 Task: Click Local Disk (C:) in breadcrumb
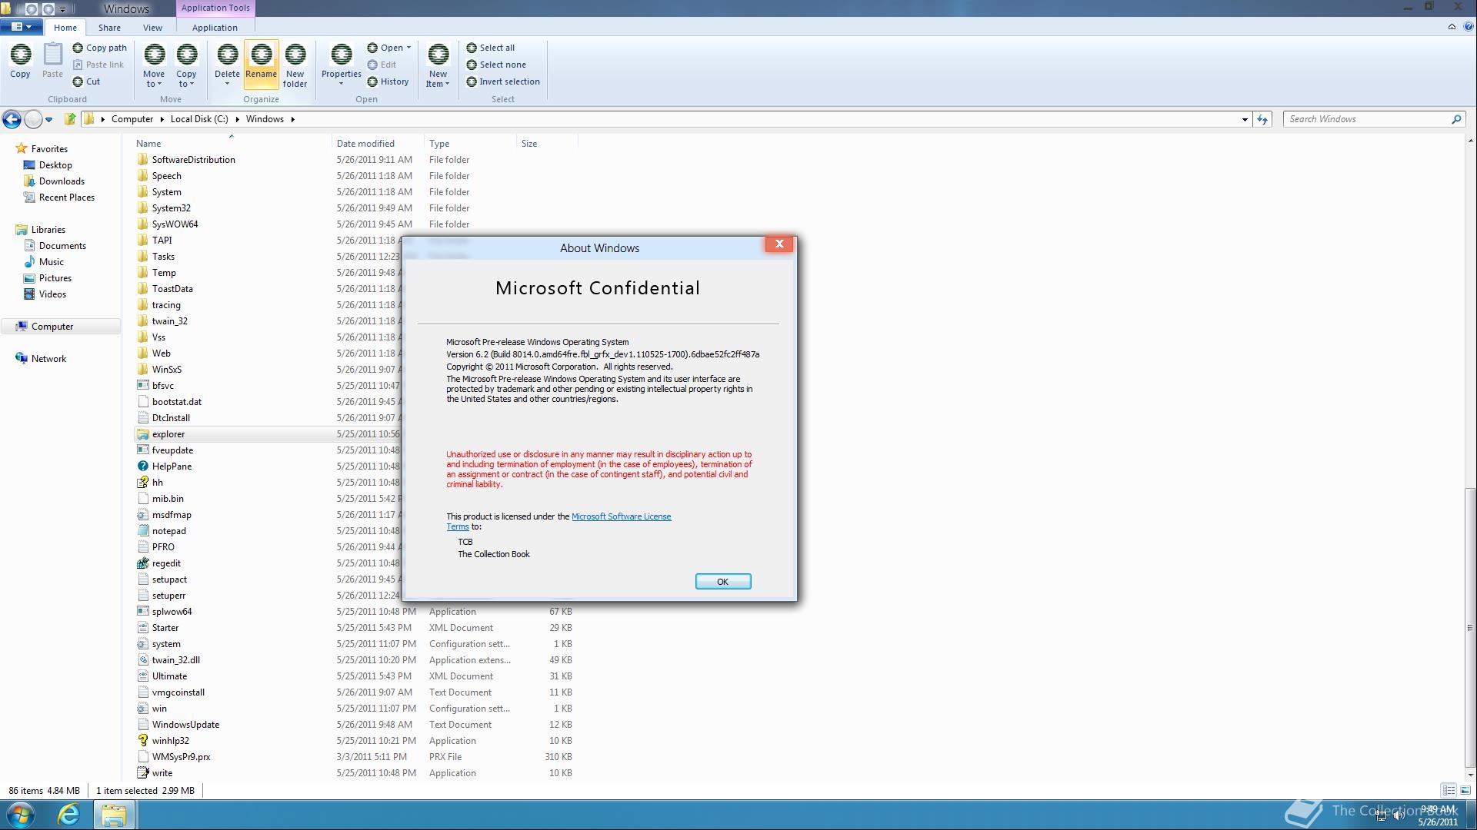click(x=199, y=119)
